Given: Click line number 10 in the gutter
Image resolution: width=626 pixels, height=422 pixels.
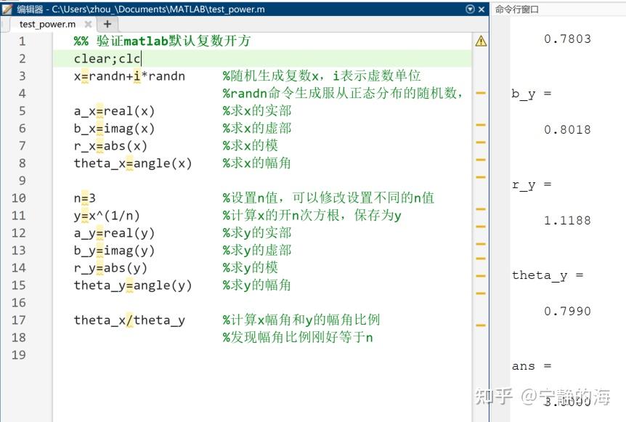Looking at the screenshot, I should pos(19,198).
